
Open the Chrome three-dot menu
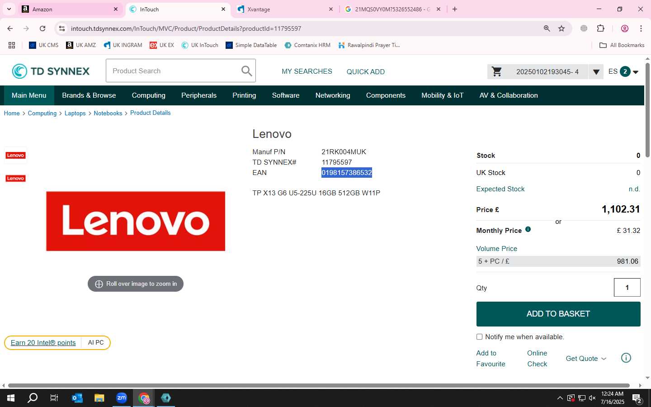(x=641, y=28)
